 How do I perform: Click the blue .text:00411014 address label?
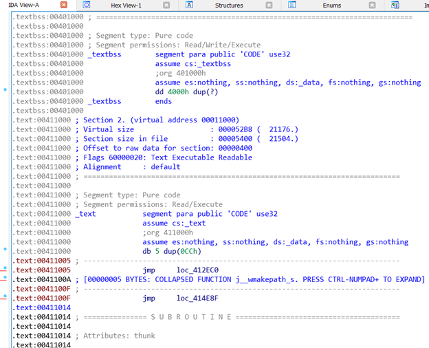[41, 307]
